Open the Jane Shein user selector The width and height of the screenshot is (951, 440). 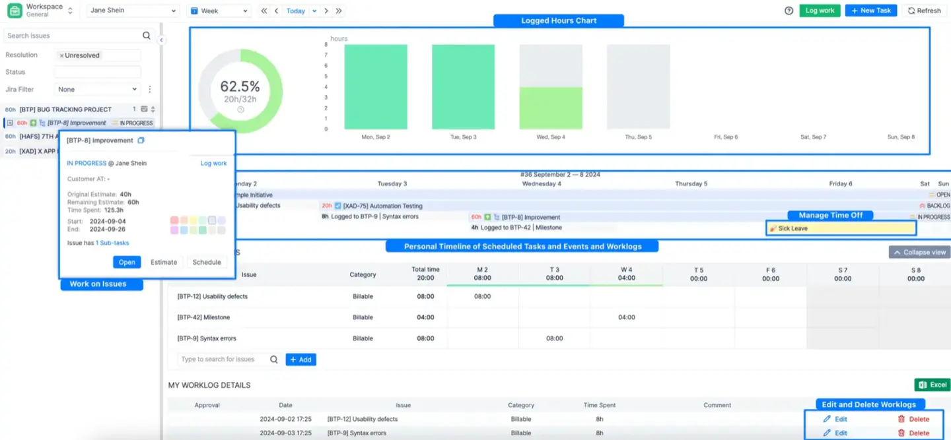pos(131,10)
